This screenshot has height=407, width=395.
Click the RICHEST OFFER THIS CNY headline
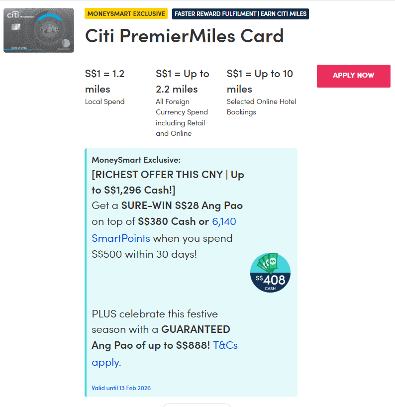(x=168, y=182)
